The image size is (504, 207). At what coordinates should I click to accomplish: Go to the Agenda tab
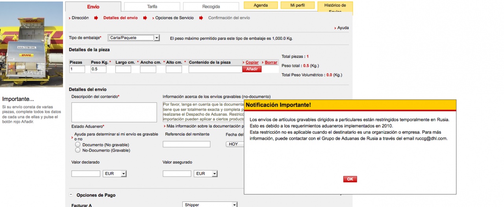261,6
